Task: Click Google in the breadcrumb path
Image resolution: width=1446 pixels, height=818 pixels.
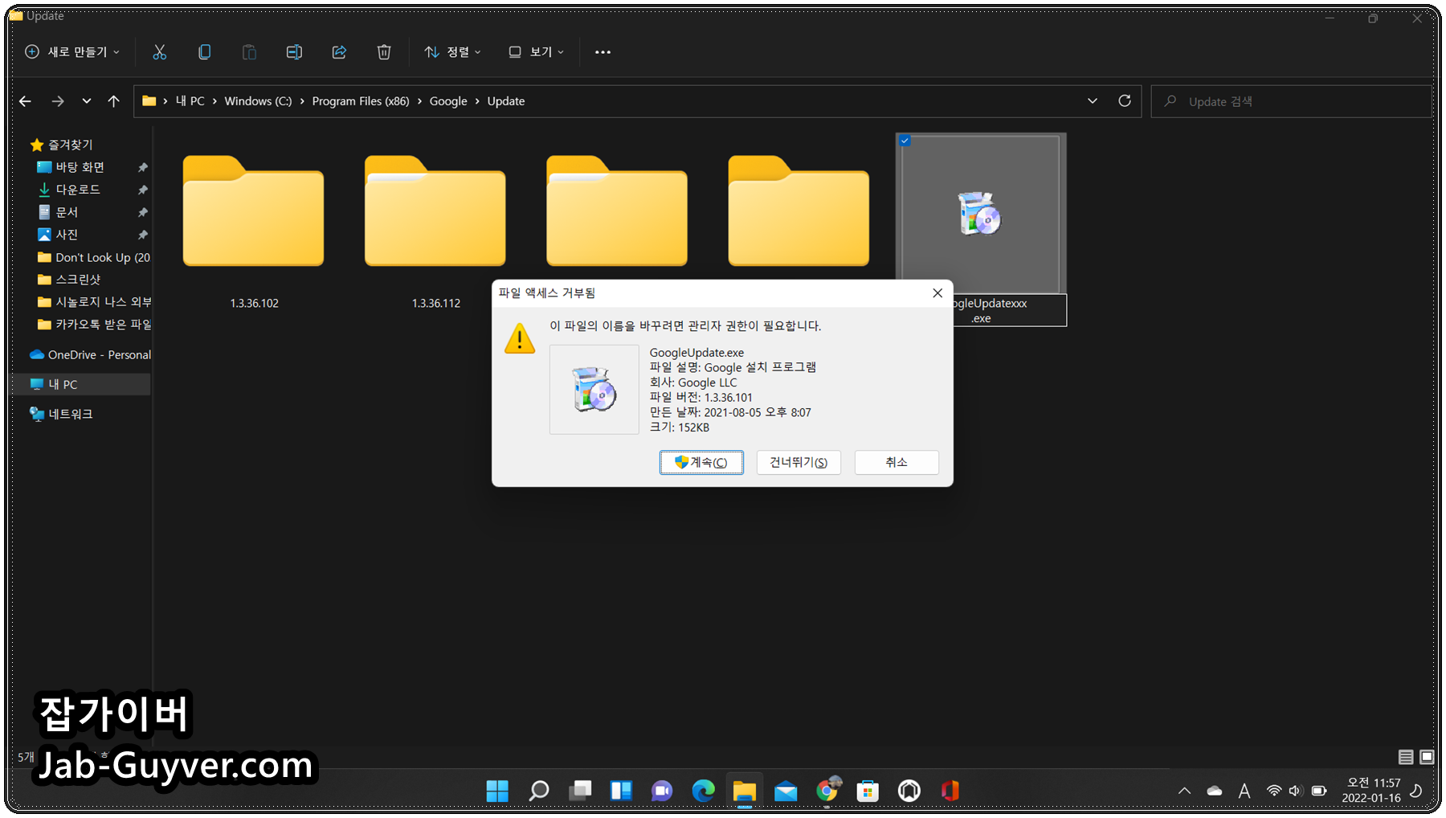Action: pyautogui.click(x=448, y=101)
